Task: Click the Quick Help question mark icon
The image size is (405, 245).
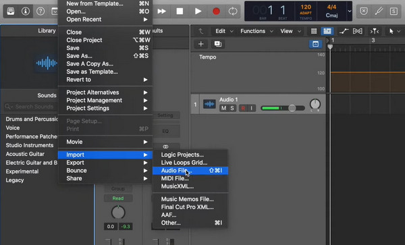Action: [40, 11]
